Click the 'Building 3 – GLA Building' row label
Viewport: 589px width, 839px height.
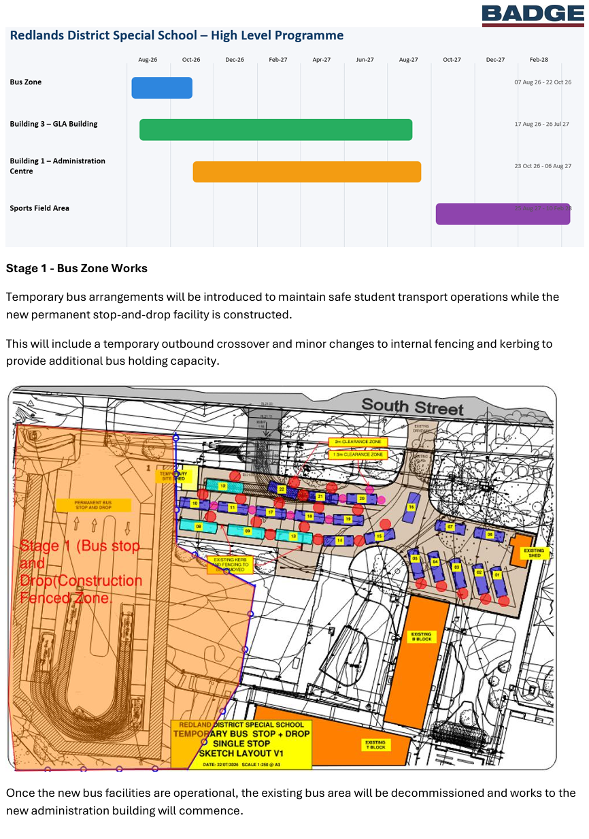[x=54, y=125]
